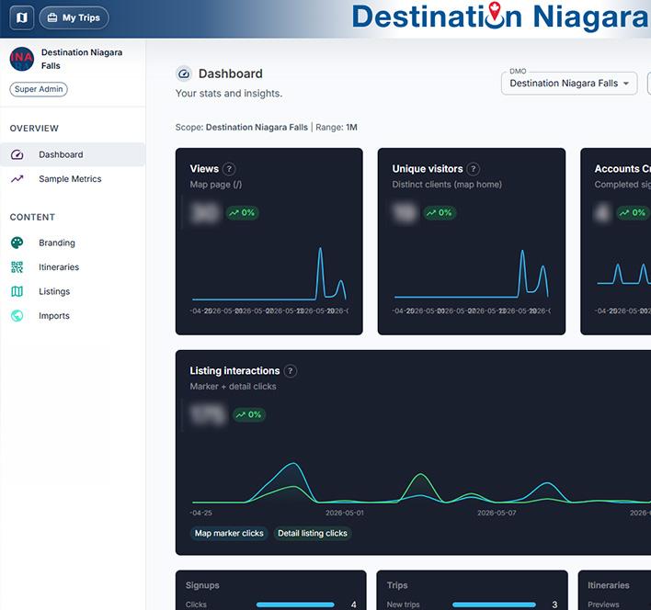Click the Listing interactions help icon
Screen dimensions: 651x610
[291, 371]
